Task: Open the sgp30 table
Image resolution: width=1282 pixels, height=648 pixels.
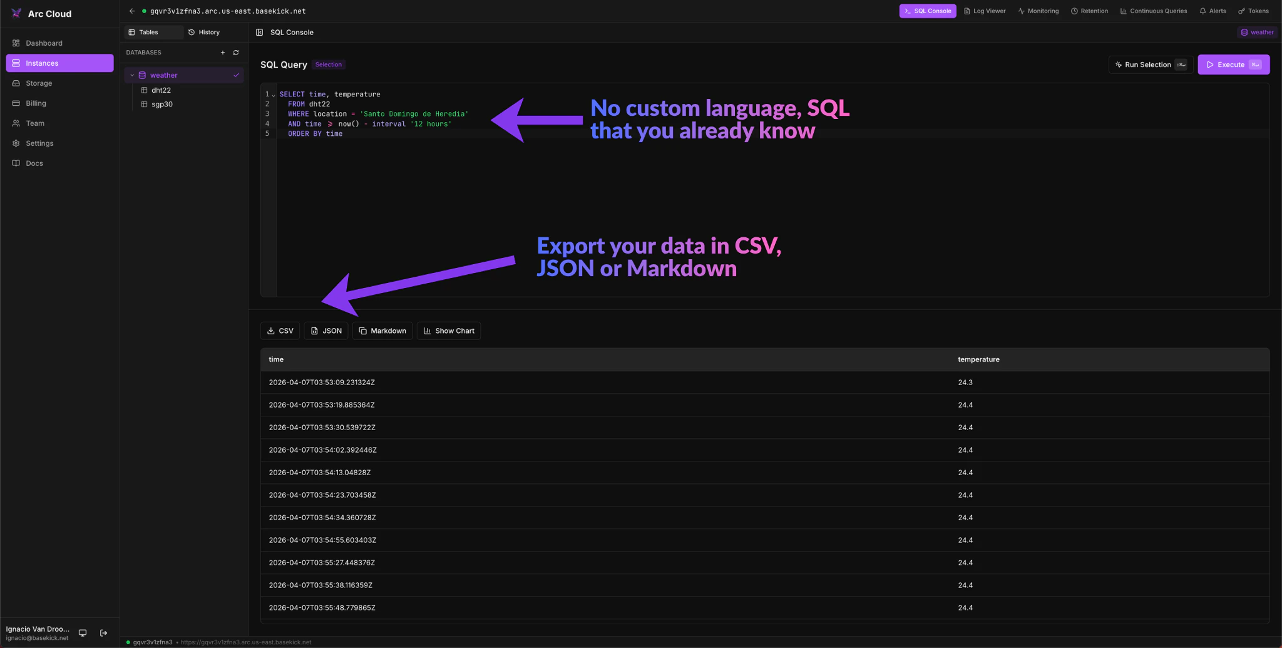Action: pyautogui.click(x=162, y=105)
